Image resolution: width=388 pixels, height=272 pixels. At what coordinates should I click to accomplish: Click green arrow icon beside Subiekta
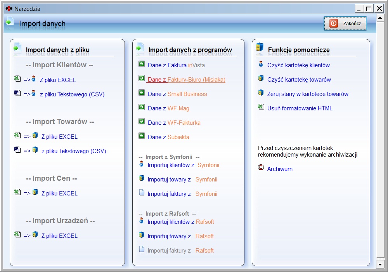142,136
